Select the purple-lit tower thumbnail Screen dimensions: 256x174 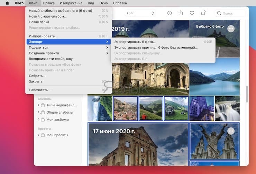point(202,108)
